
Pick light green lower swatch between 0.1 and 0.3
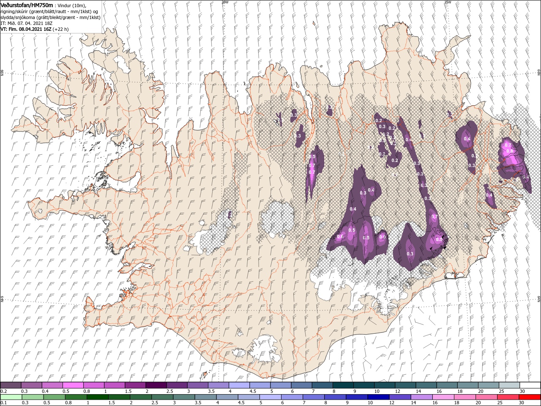pyautogui.click(x=11, y=397)
